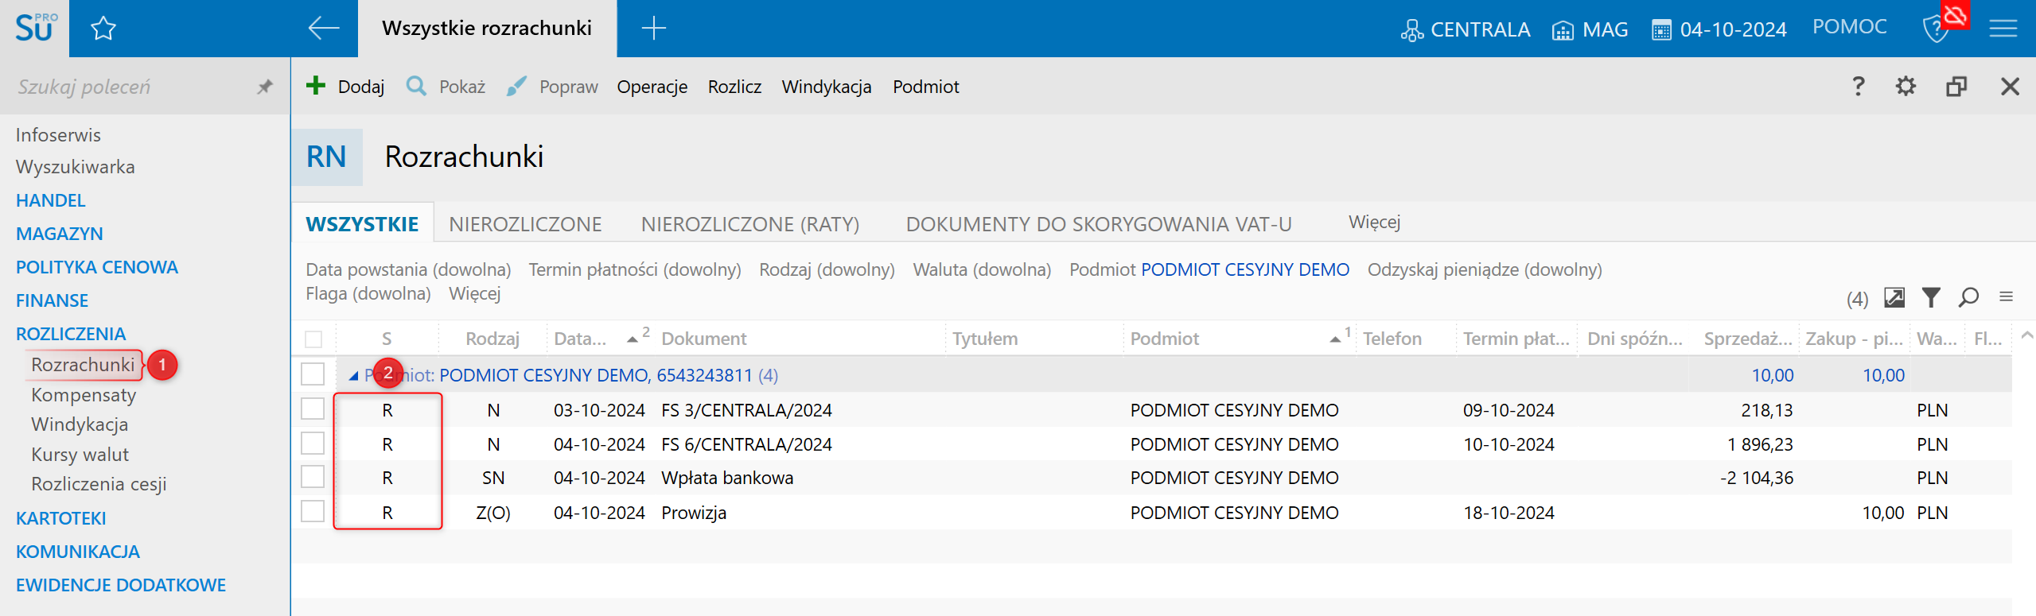Click the favorites star icon
The image size is (2036, 616).
[103, 29]
